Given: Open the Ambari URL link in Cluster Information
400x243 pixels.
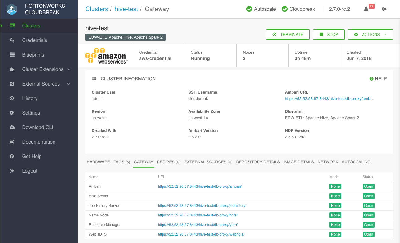Looking at the screenshot, I should (x=330, y=99).
